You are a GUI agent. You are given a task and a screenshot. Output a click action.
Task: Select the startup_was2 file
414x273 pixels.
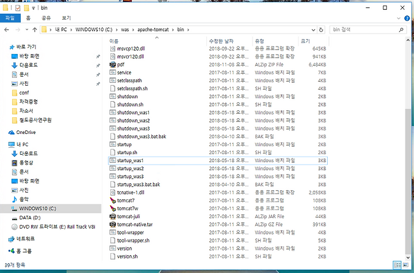tap(218, 168)
